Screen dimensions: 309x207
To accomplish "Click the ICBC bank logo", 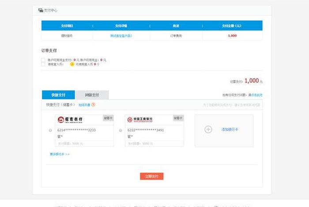I will point(140,119).
